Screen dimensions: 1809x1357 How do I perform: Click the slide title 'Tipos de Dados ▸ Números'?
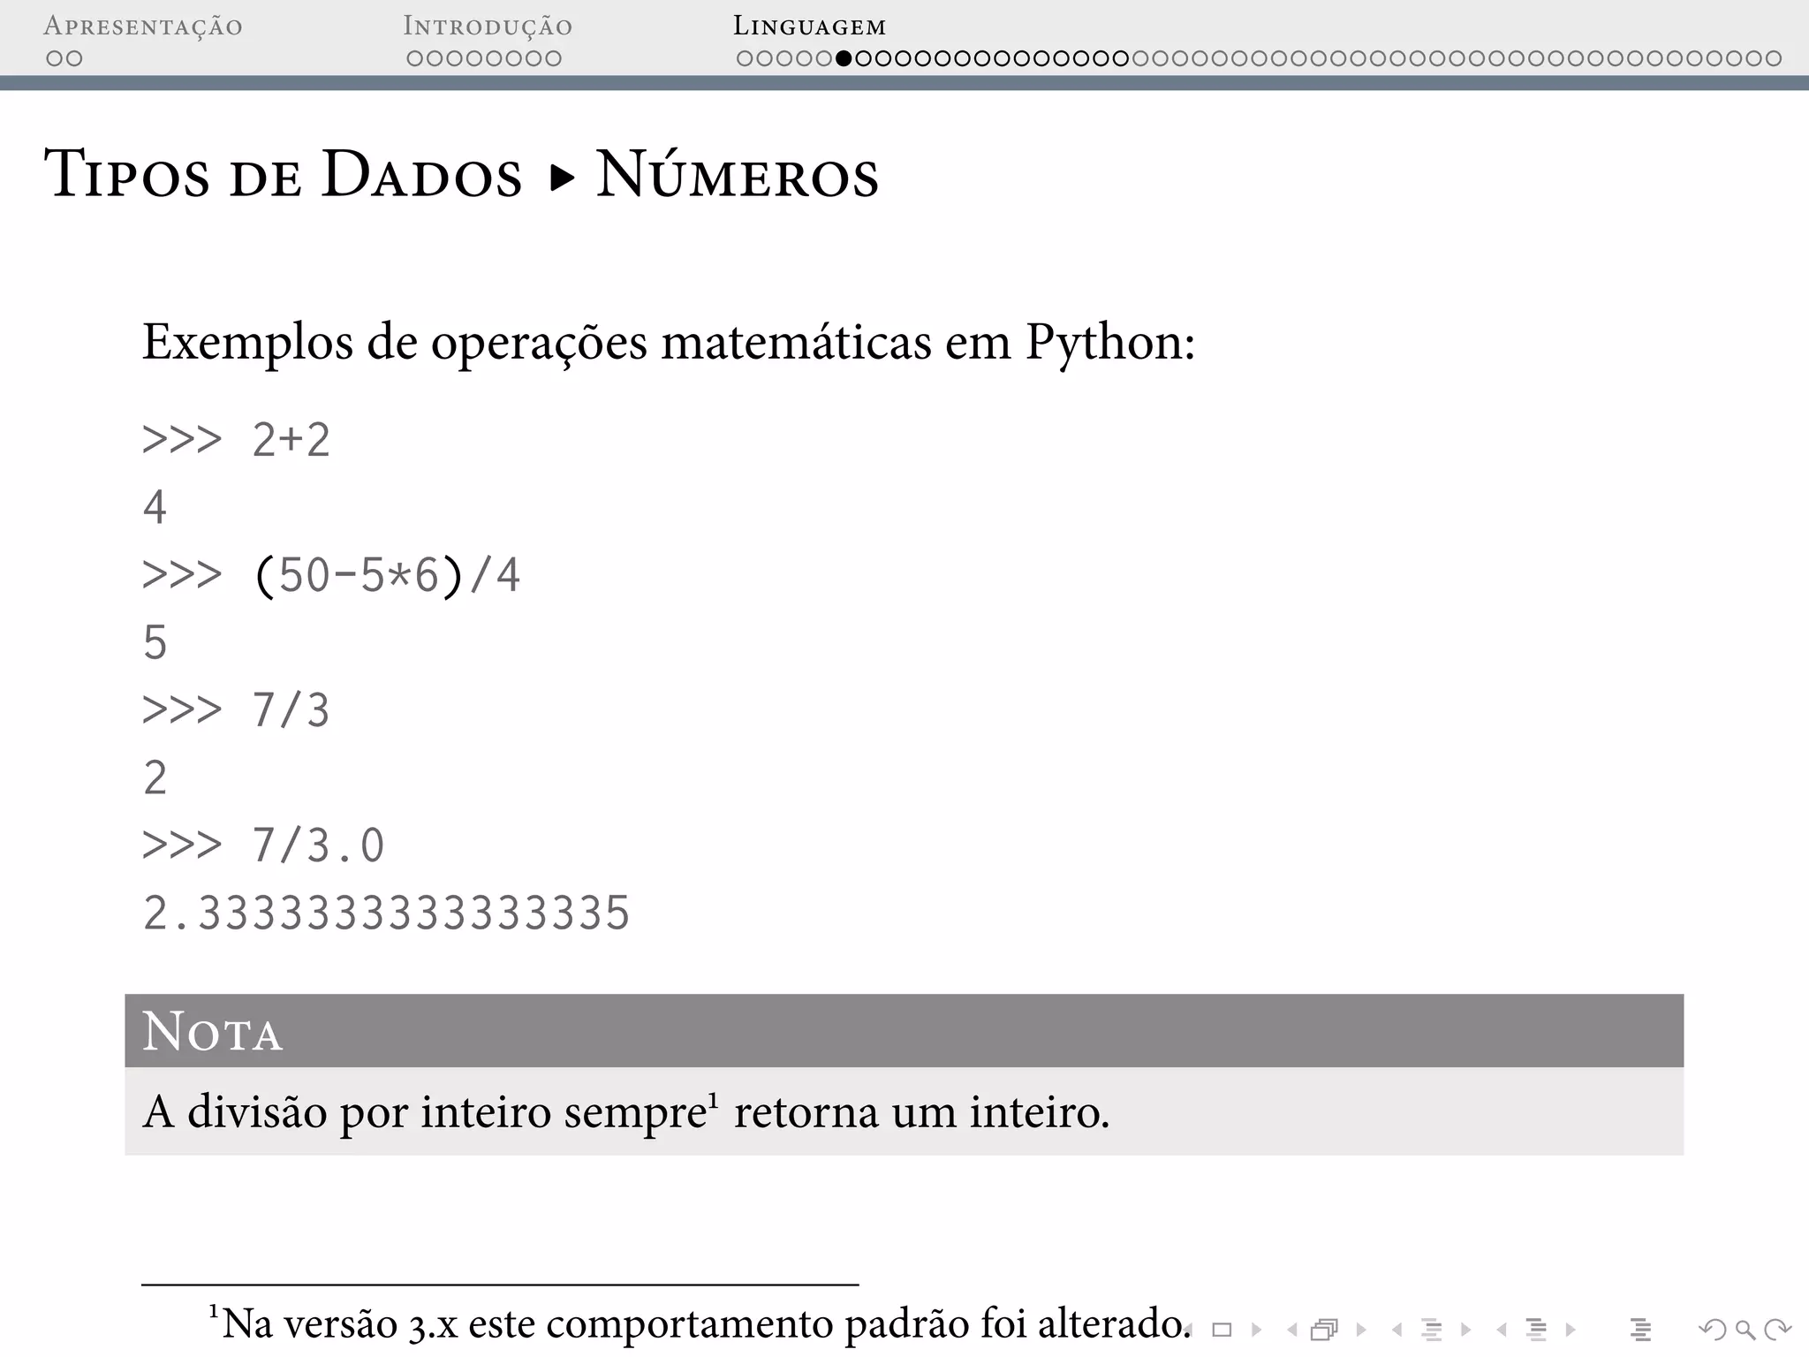(x=461, y=174)
